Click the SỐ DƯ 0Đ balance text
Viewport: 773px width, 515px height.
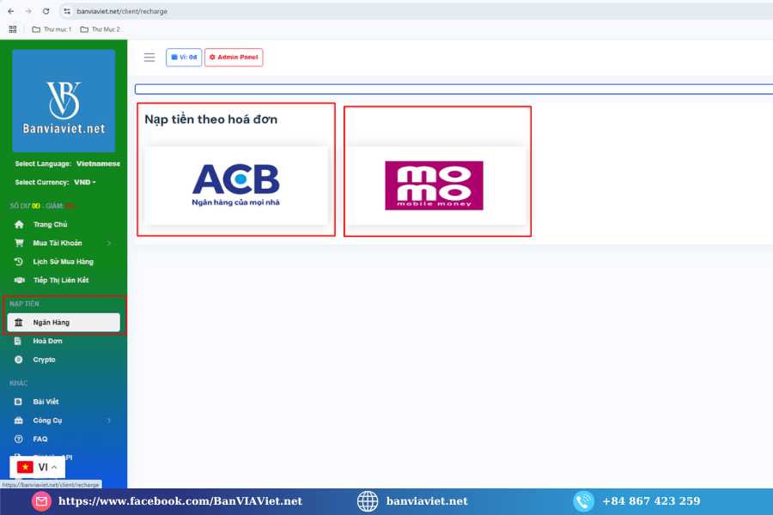click(25, 206)
